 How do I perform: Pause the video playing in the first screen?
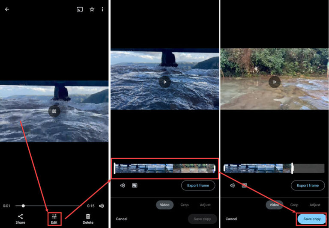pos(54,111)
